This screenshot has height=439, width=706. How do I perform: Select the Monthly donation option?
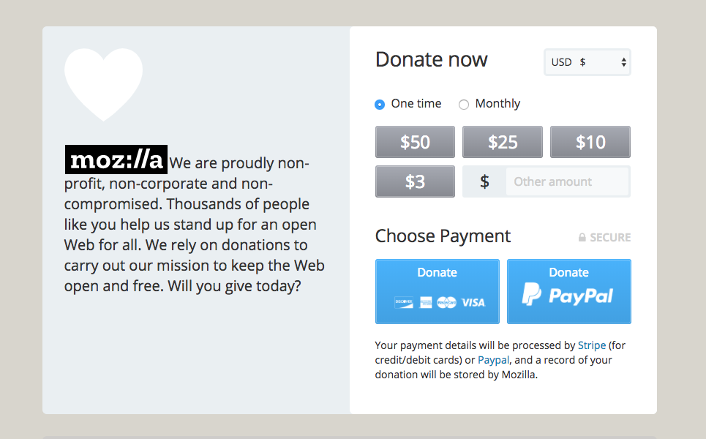click(x=464, y=105)
